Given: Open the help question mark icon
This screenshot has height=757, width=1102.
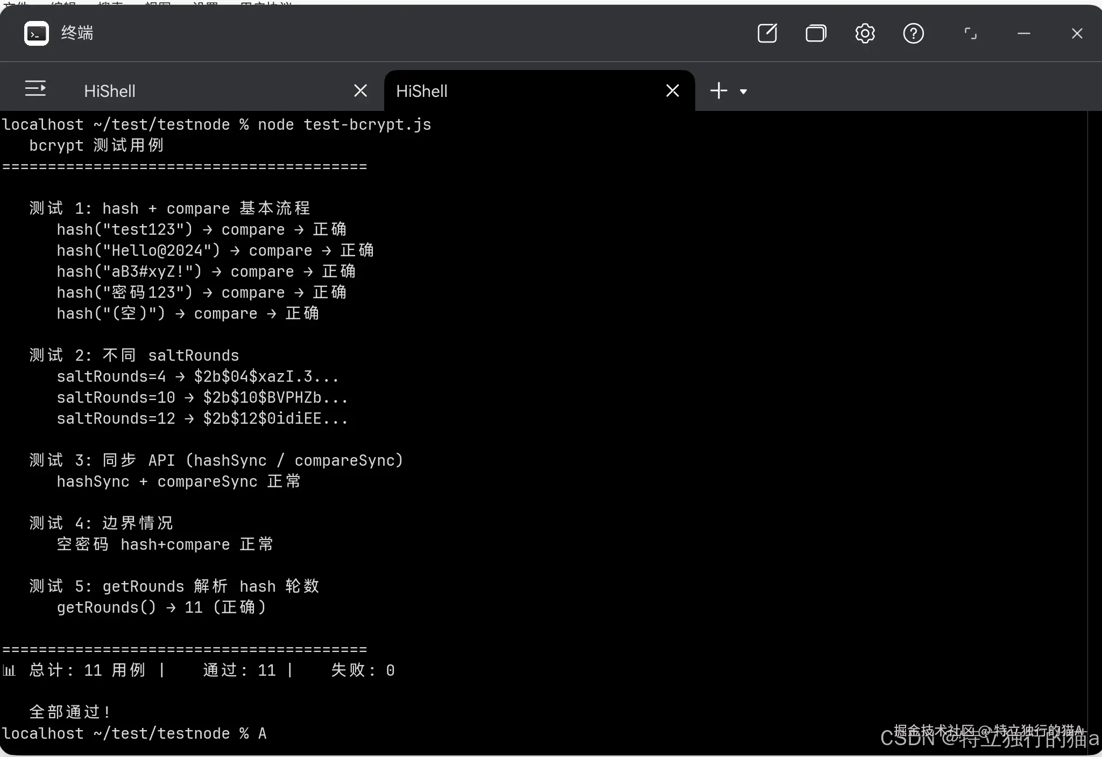Looking at the screenshot, I should (x=913, y=33).
